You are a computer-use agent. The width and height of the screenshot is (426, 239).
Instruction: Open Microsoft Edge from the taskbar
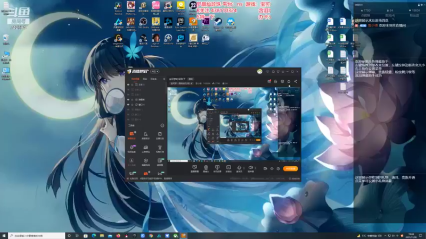tap(94, 236)
